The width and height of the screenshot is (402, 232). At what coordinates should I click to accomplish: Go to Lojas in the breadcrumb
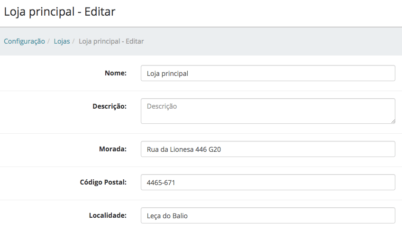click(62, 41)
